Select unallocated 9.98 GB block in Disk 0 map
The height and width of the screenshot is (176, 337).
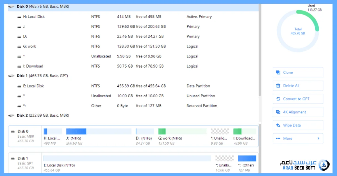(220, 131)
